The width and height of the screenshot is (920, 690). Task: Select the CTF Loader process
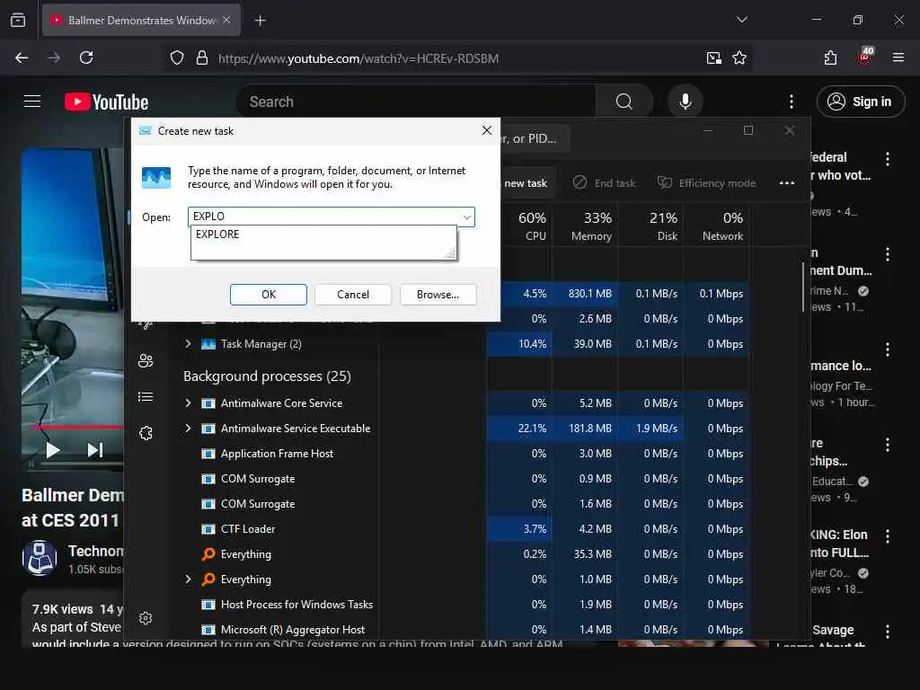248,528
